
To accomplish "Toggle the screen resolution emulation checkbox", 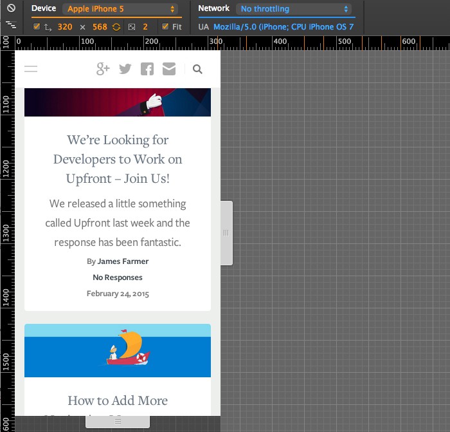I will pyautogui.click(x=37, y=26).
